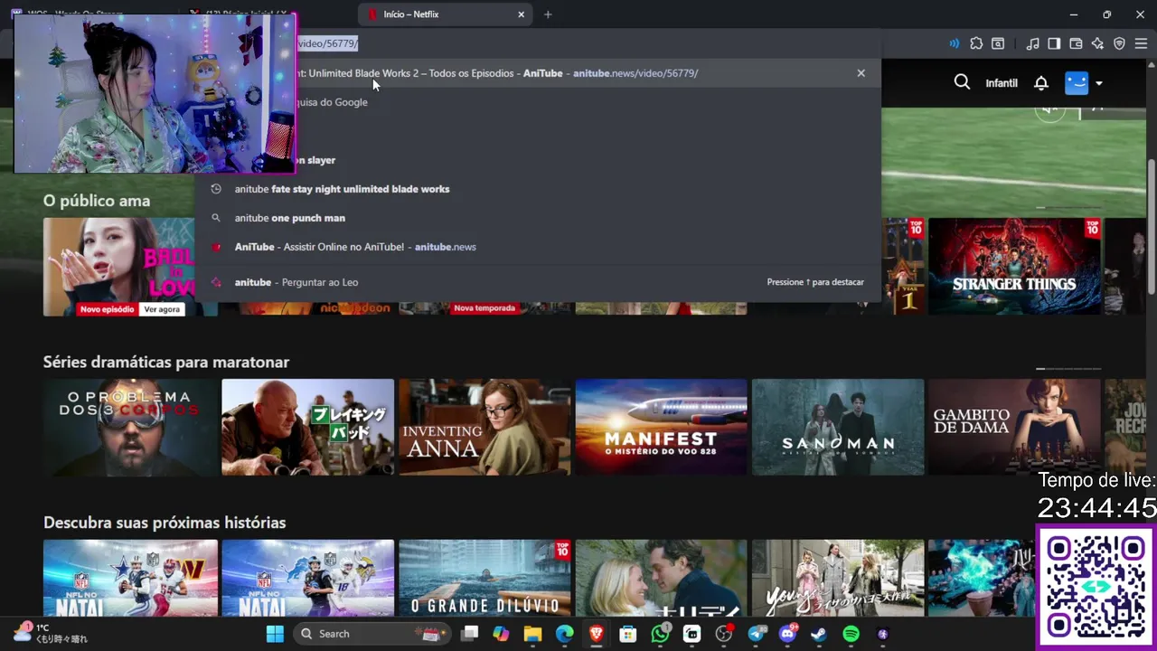Open the Breaking Bad thumbnail

[x=307, y=427]
